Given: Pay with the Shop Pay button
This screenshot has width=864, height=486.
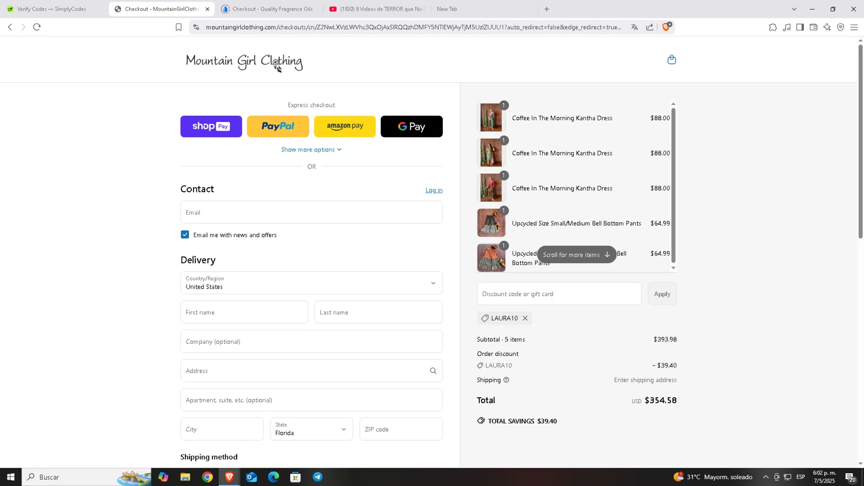Looking at the screenshot, I should click(211, 127).
